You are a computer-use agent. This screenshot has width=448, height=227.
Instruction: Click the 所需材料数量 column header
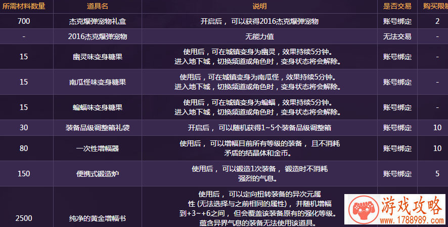click(24, 7)
